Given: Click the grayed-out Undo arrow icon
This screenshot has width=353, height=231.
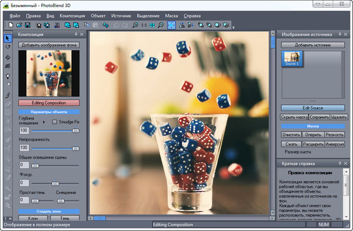Looking at the screenshot, I should coord(116,25).
